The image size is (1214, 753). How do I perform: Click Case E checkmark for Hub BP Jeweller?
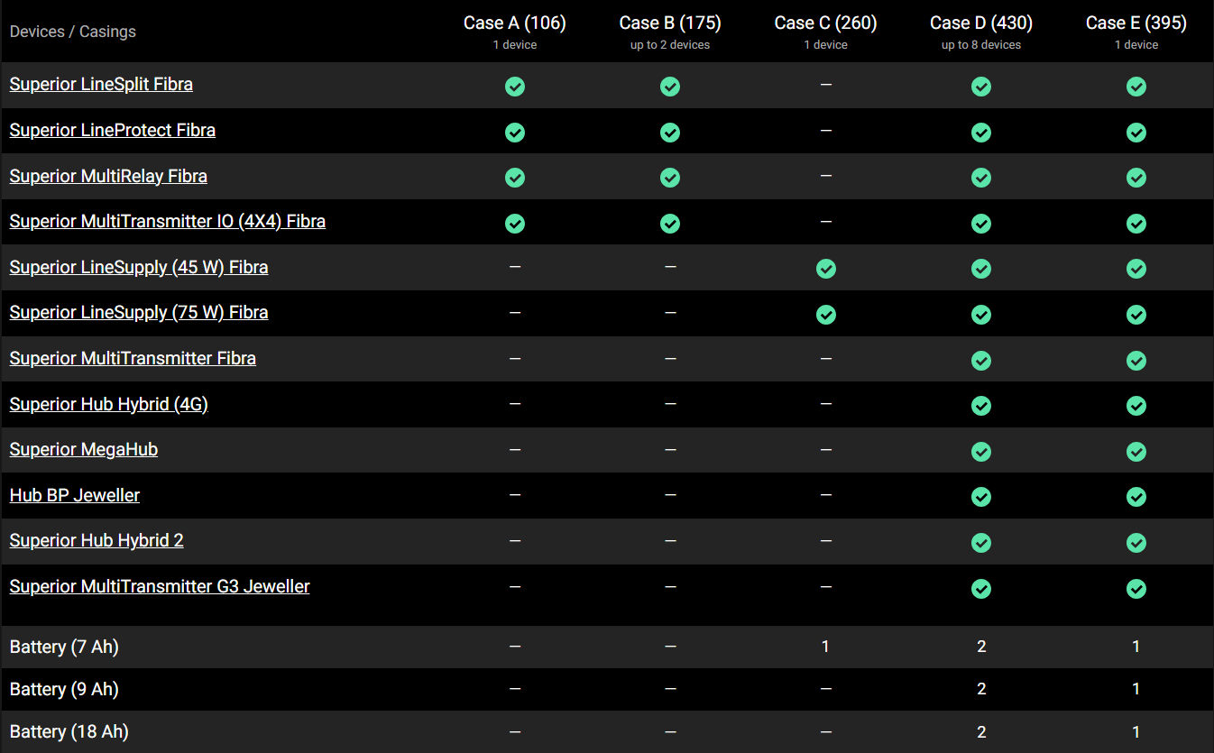(1136, 497)
